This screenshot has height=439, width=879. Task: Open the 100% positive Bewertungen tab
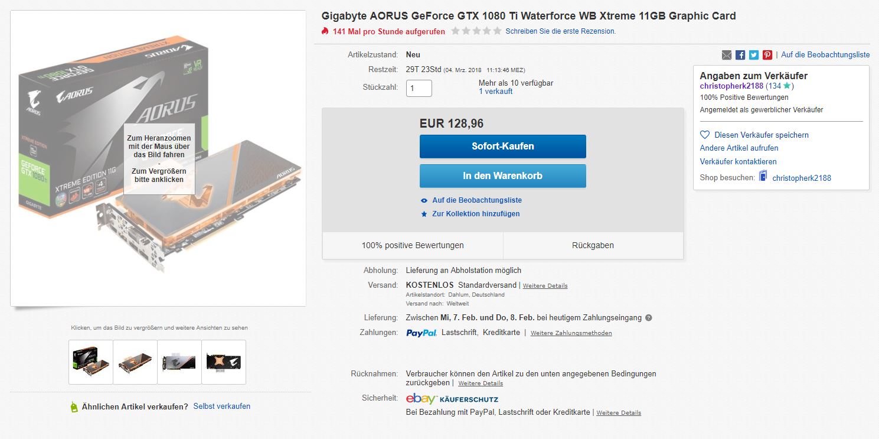point(413,245)
